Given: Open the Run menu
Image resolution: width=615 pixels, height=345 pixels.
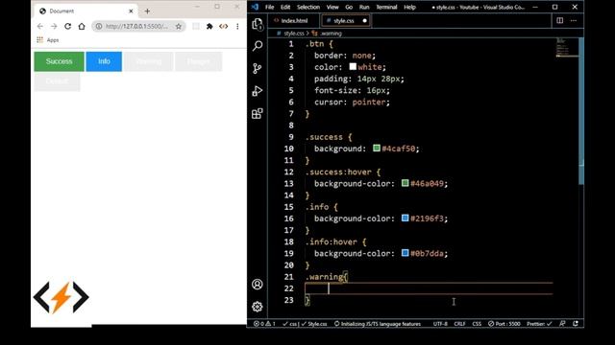Looking at the screenshot, I should tap(364, 7).
